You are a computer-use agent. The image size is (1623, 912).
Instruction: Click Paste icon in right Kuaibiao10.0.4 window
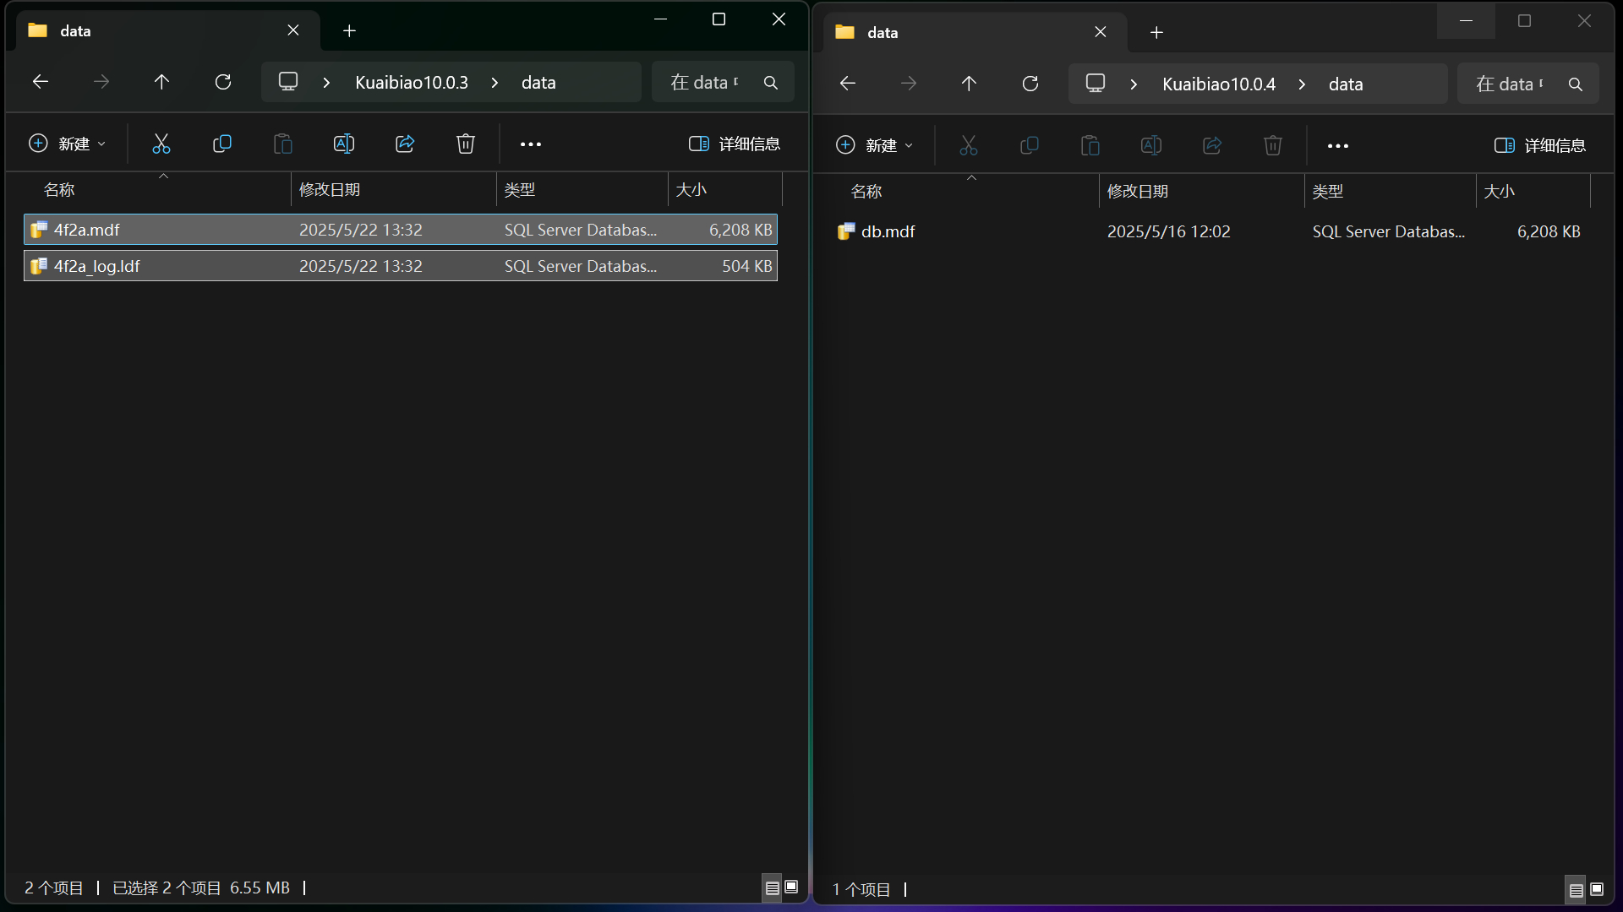pos(1090,145)
